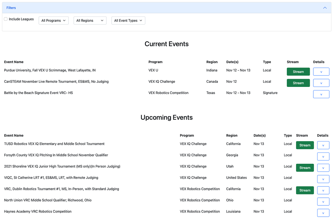Click Stream for 2021 Shoreline VEX IQ Tournament

coord(305,168)
